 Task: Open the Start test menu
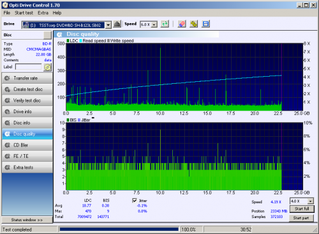[x=24, y=13]
